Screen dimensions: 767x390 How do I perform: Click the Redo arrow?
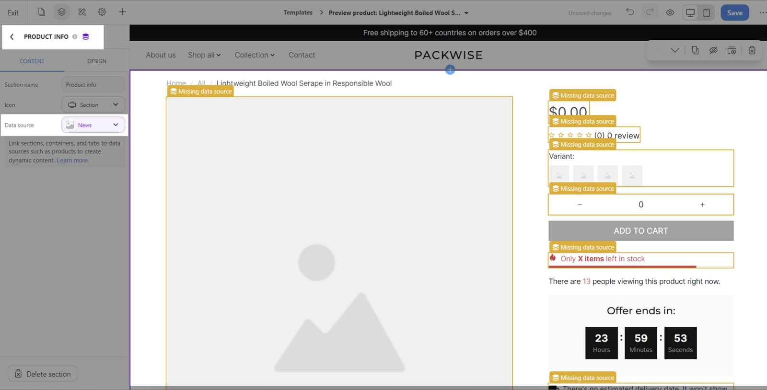[x=650, y=12]
